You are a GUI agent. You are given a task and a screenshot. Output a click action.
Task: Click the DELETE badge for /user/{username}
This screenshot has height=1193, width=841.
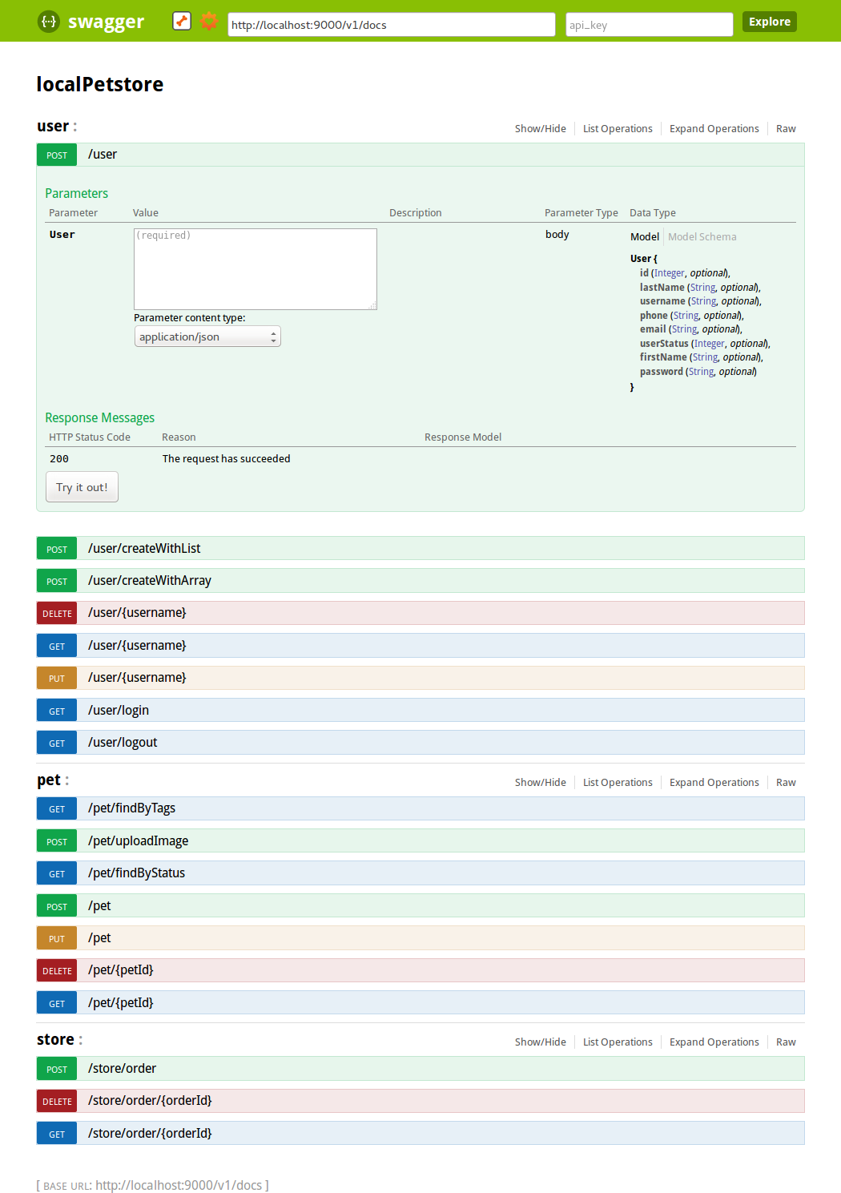coord(57,613)
